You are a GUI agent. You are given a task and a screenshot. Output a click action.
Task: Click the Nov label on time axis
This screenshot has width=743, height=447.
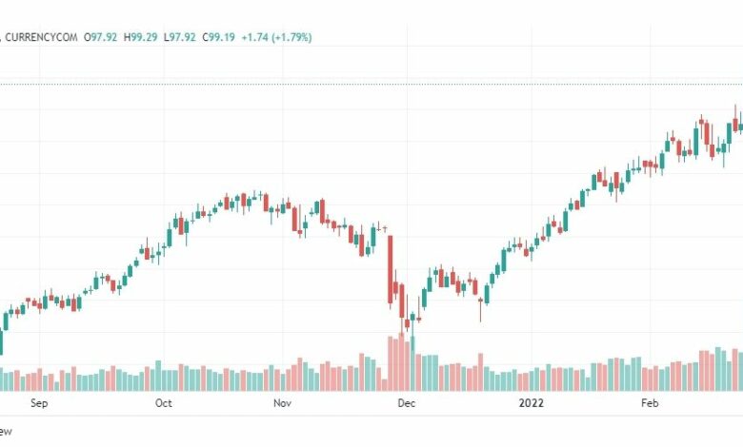[282, 403]
